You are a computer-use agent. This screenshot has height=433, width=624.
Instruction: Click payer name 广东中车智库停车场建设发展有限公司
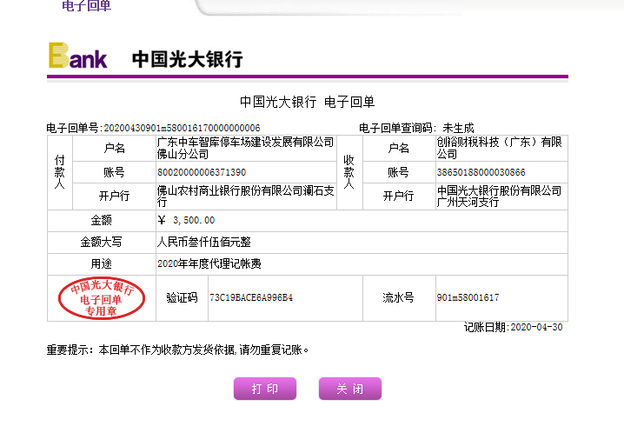(x=246, y=148)
